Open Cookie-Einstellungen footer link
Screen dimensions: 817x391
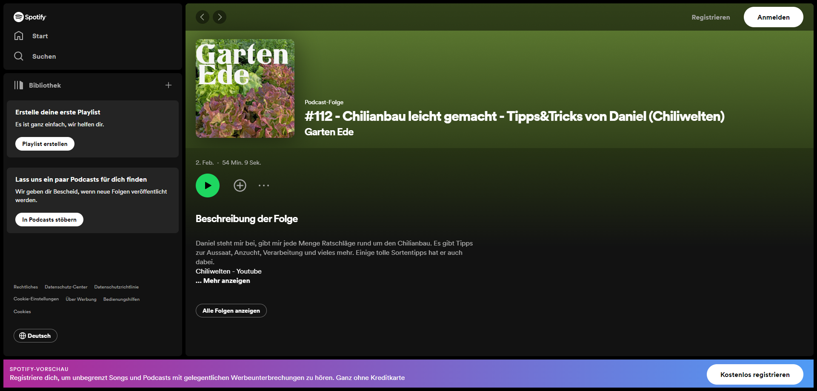coord(36,299)
